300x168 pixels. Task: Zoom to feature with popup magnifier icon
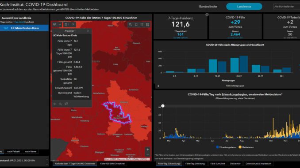pyautogui.click(x=61, y=104)
